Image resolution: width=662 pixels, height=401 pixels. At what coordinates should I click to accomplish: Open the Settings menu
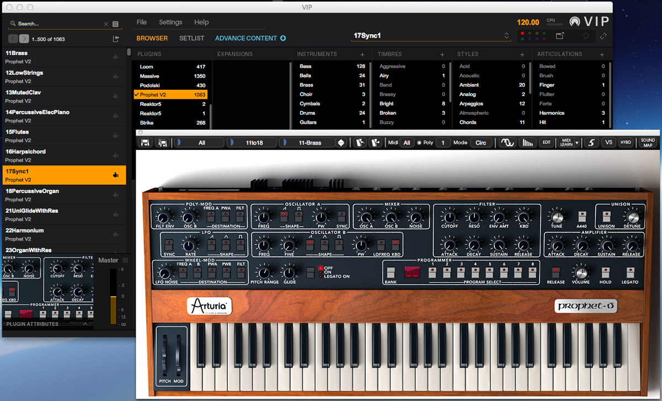pos(170,22)
